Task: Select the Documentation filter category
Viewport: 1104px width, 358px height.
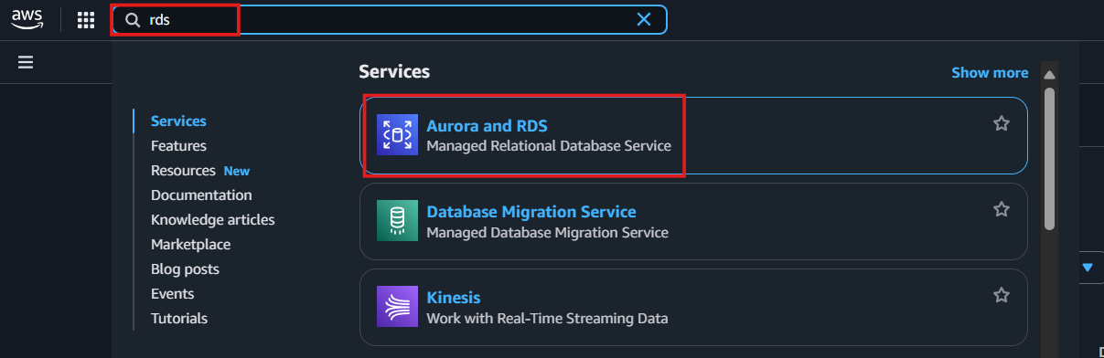Action: coord(201,195)
